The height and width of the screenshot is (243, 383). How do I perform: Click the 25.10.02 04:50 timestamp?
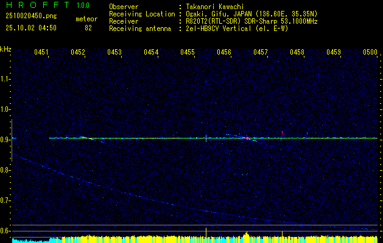[x=31, y=28]
